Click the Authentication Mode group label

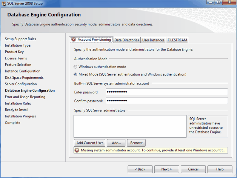[x=91, y=59]
